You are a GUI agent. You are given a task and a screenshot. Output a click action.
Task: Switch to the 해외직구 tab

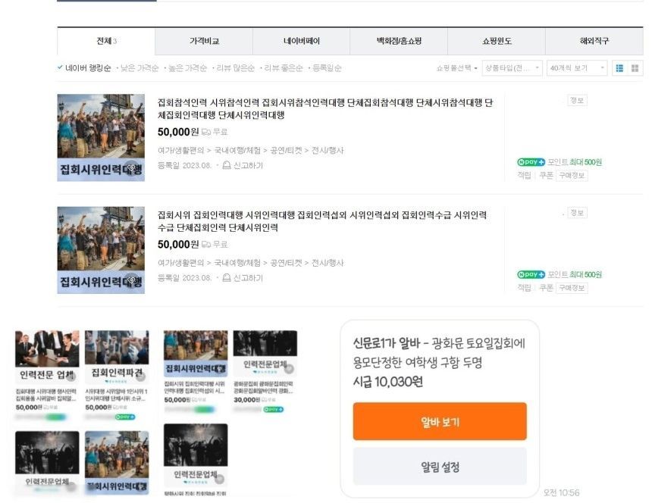tap(594, 41)
